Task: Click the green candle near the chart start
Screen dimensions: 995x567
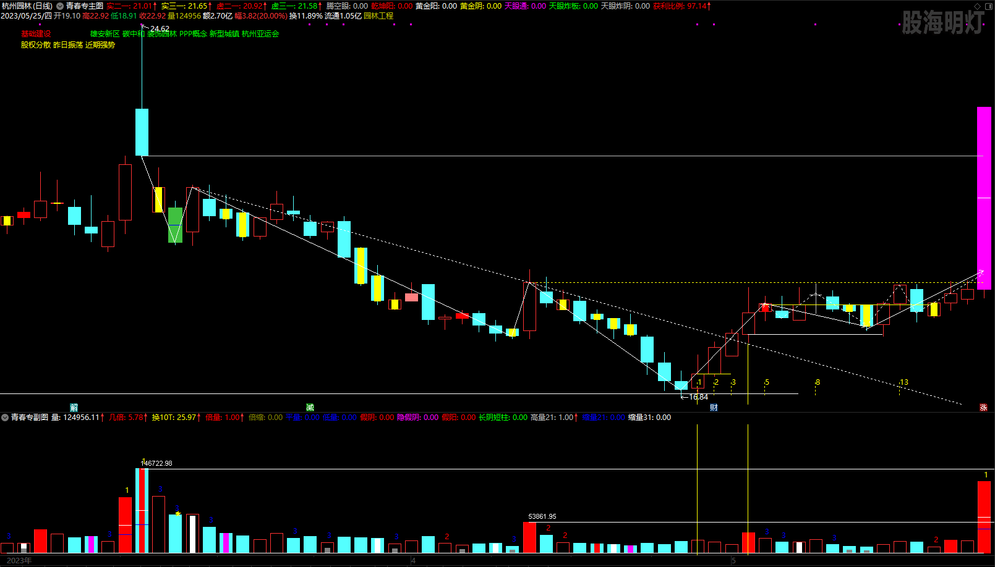Action: coord(175,225)
